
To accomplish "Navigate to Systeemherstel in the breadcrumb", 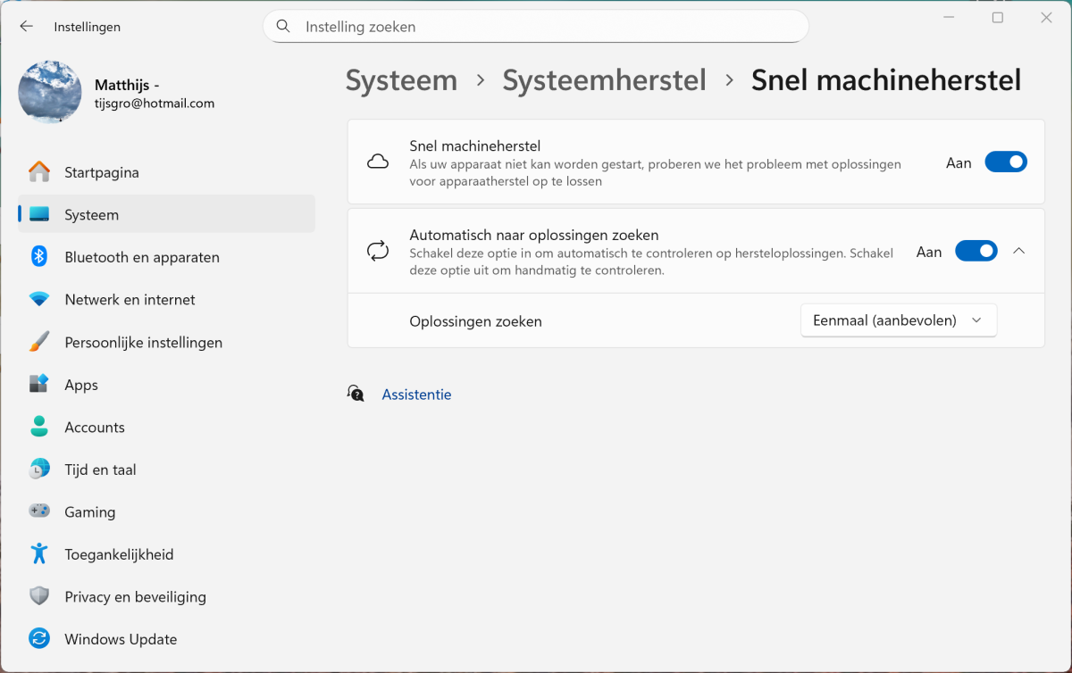I will click(604, 80).
